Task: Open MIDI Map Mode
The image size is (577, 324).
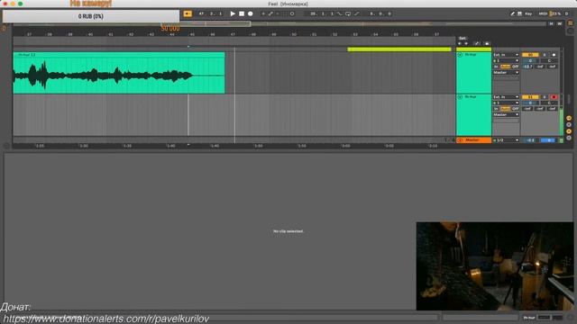Action: point(543,13)
